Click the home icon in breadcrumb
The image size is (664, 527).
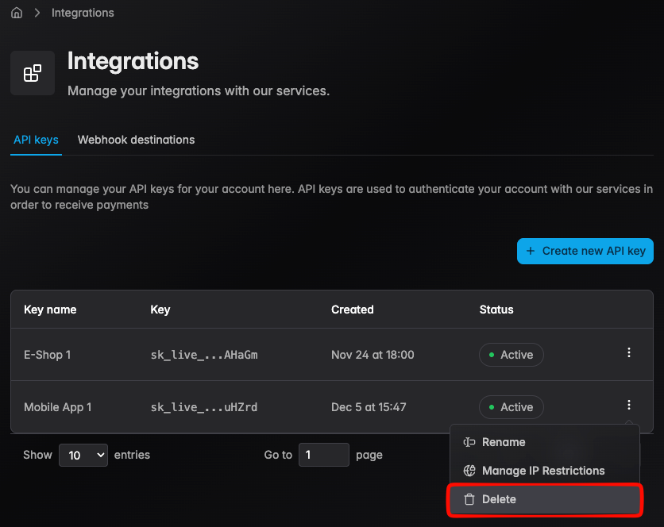(17, 13)
